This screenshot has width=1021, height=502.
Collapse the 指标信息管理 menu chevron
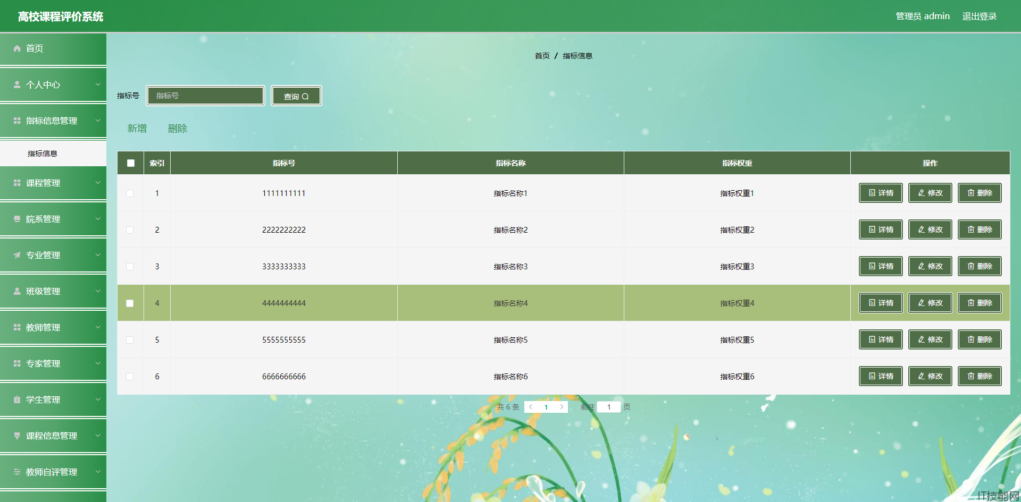click(x=98, y=120)
